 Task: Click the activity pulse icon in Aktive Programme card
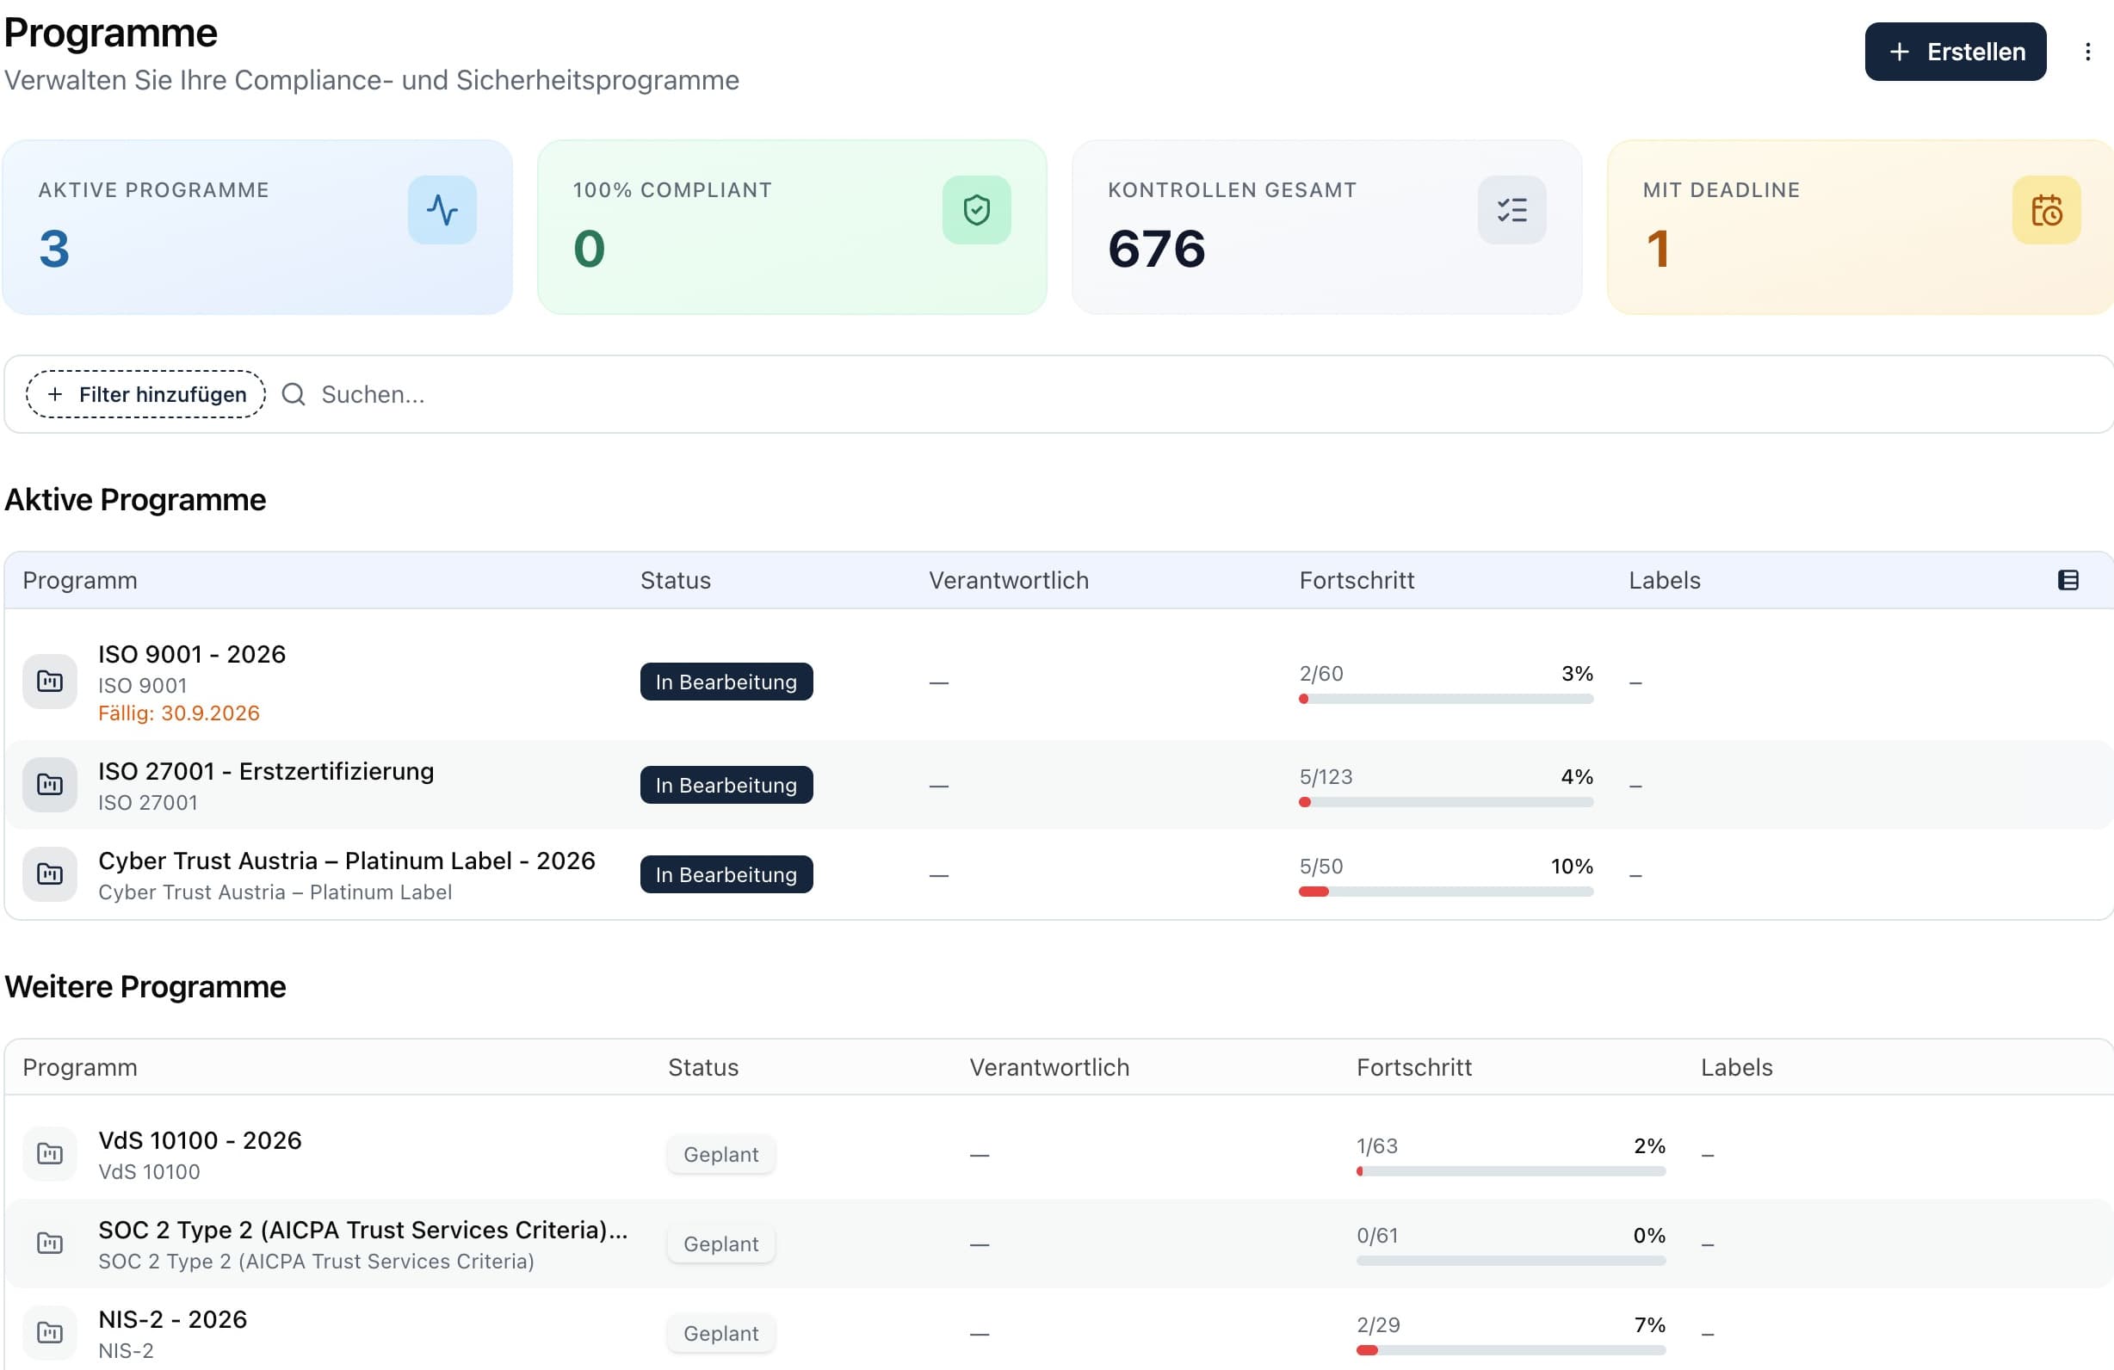(442, 211)
